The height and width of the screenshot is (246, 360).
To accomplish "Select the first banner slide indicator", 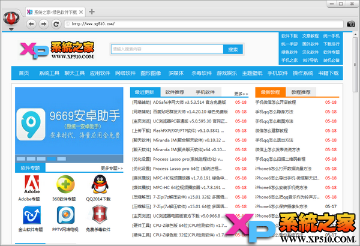I will point(21,159).
